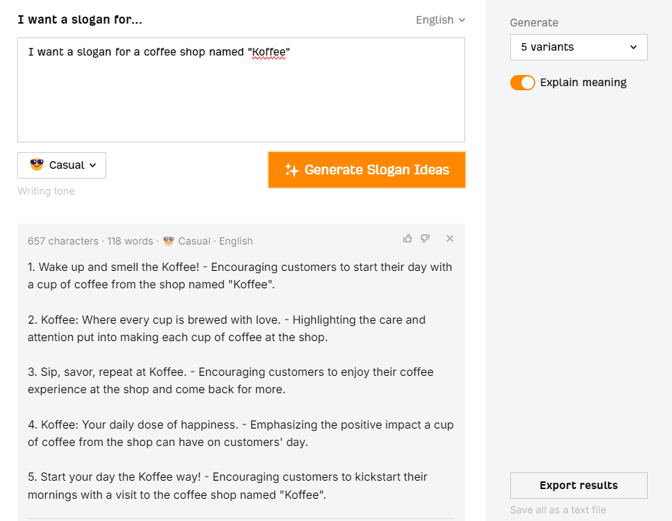Dismiss the generated results with the X icon
The height and width of the screenshot is (521, 672).
click(x=450, y=239)
